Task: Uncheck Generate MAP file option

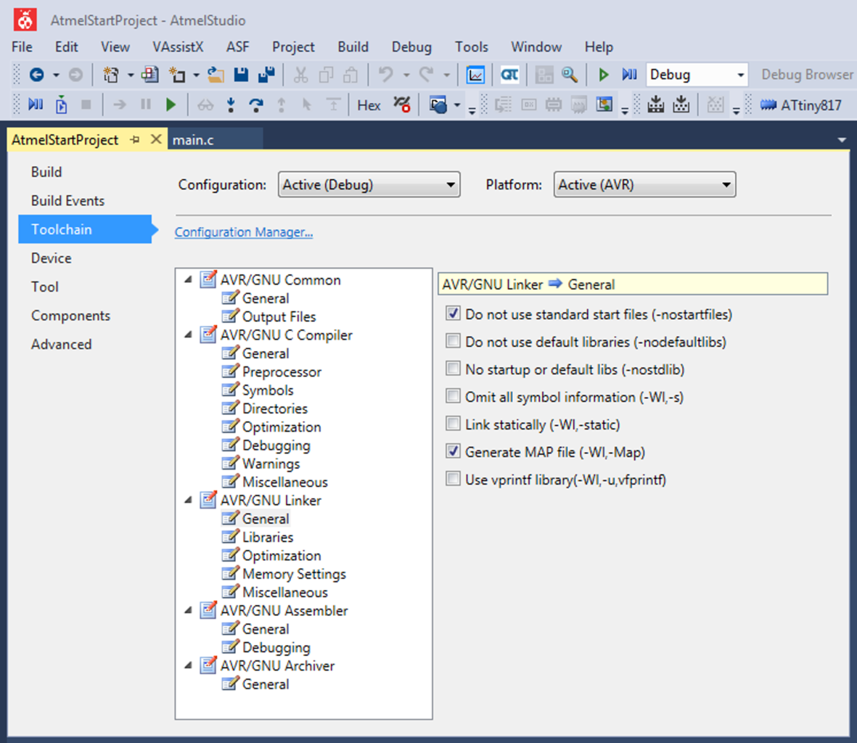Action: tap(453, 451)
